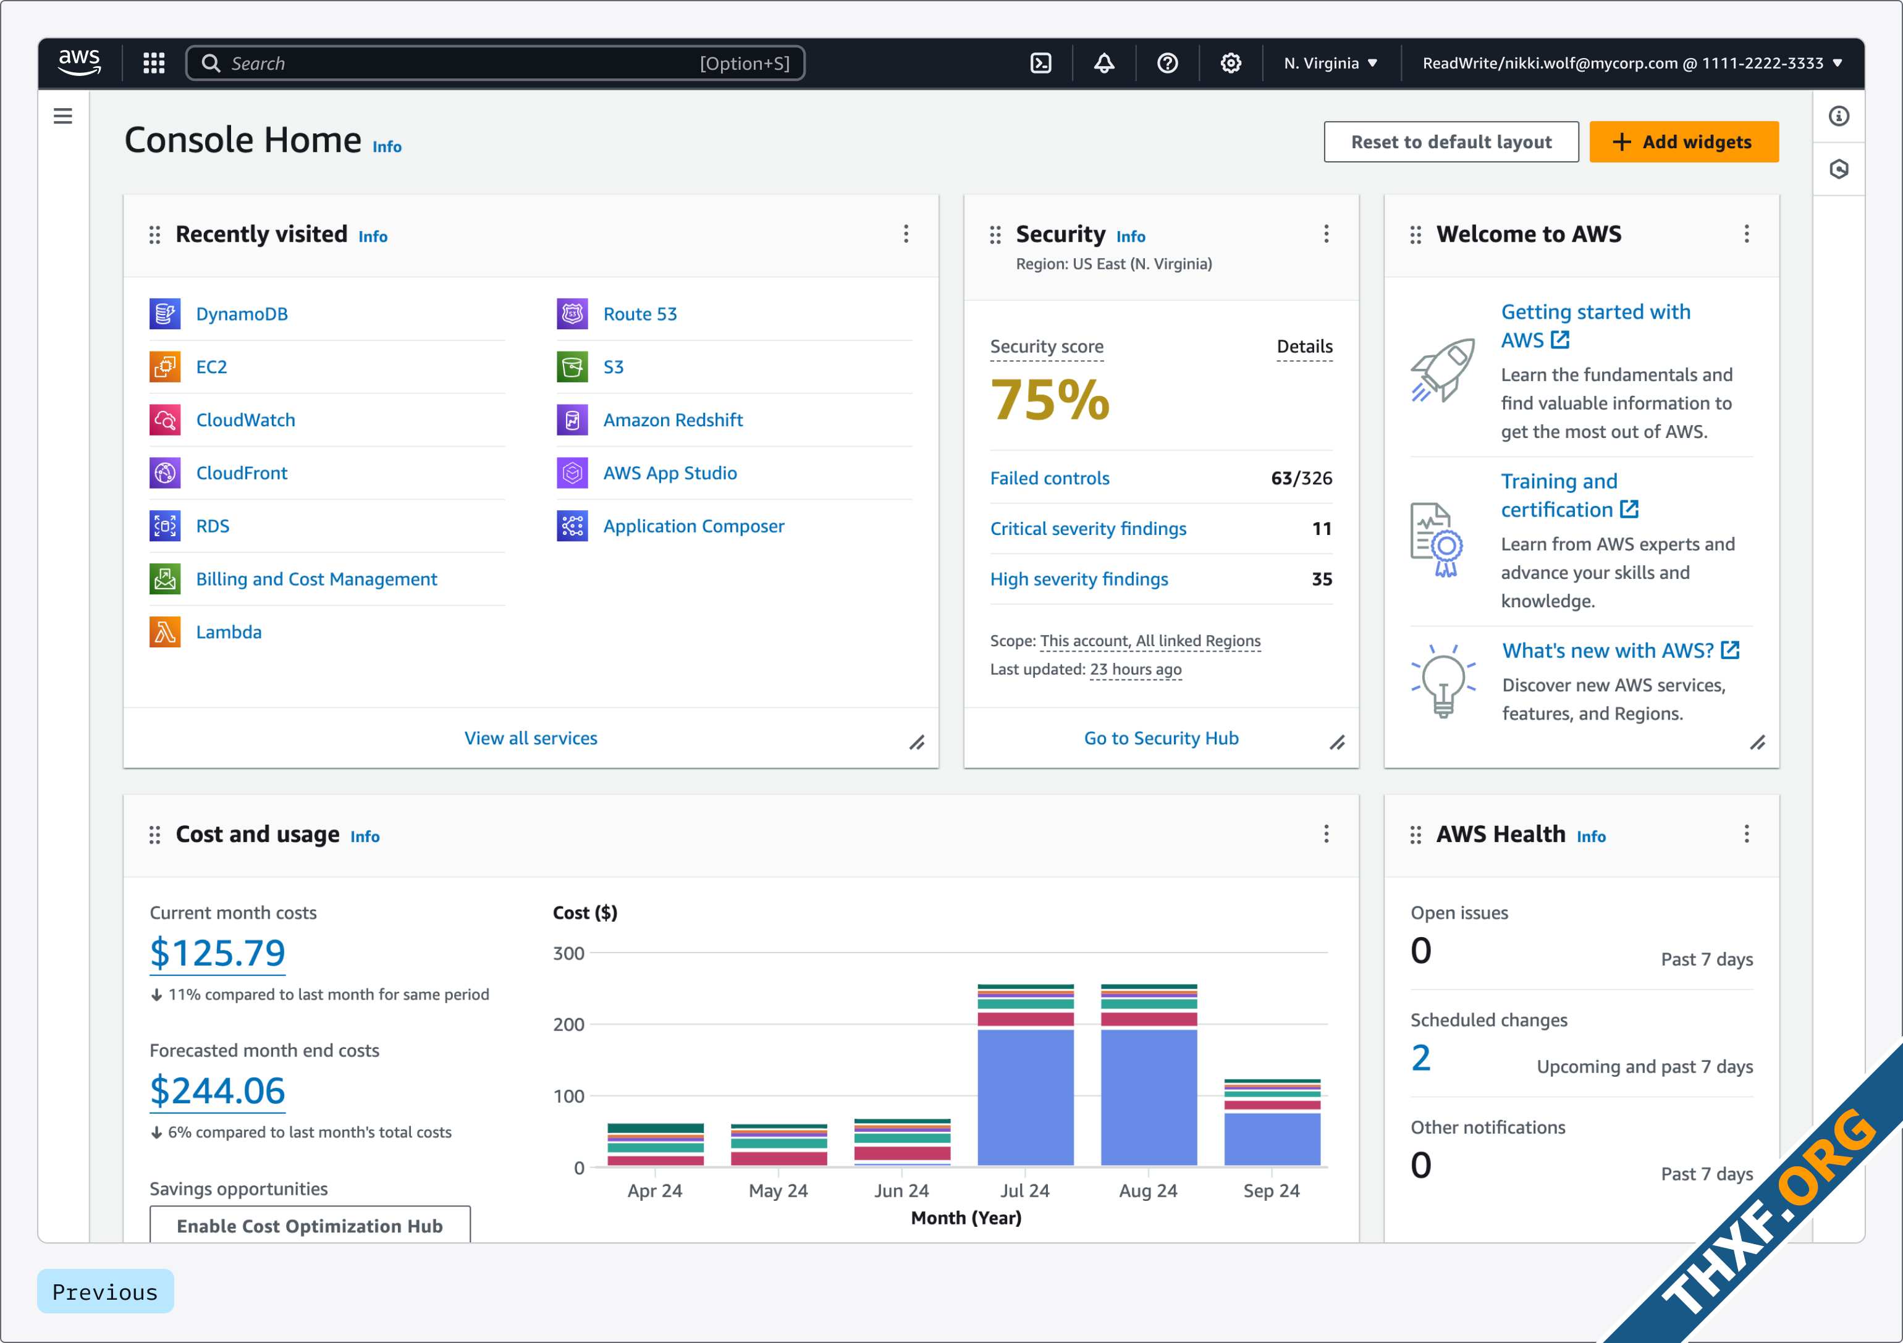Screen dimensions: 1903x1343
Task: Grab the Recently visited drag handle
Action: click(155, 235)
